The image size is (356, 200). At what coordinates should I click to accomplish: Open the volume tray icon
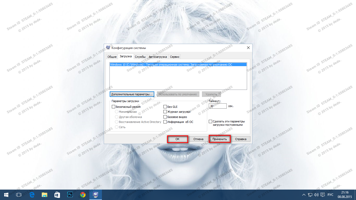316,195
